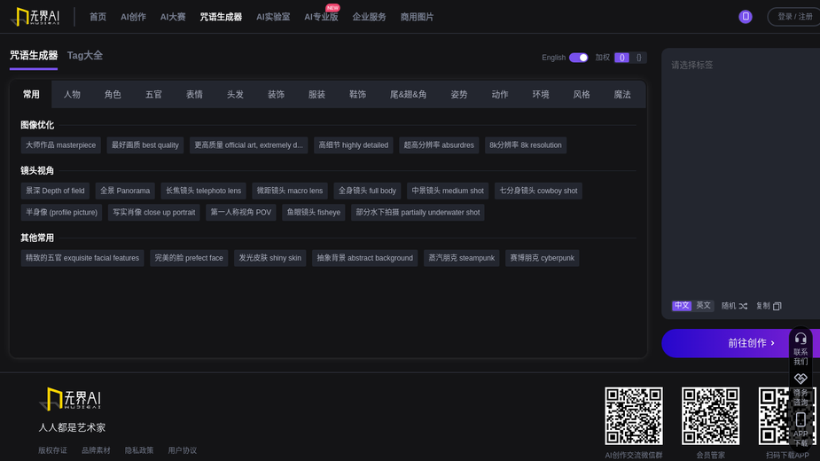Open the 人物 tag category tab
The image size is (820, 461).
pyautogui.click(x=72, y=95)
